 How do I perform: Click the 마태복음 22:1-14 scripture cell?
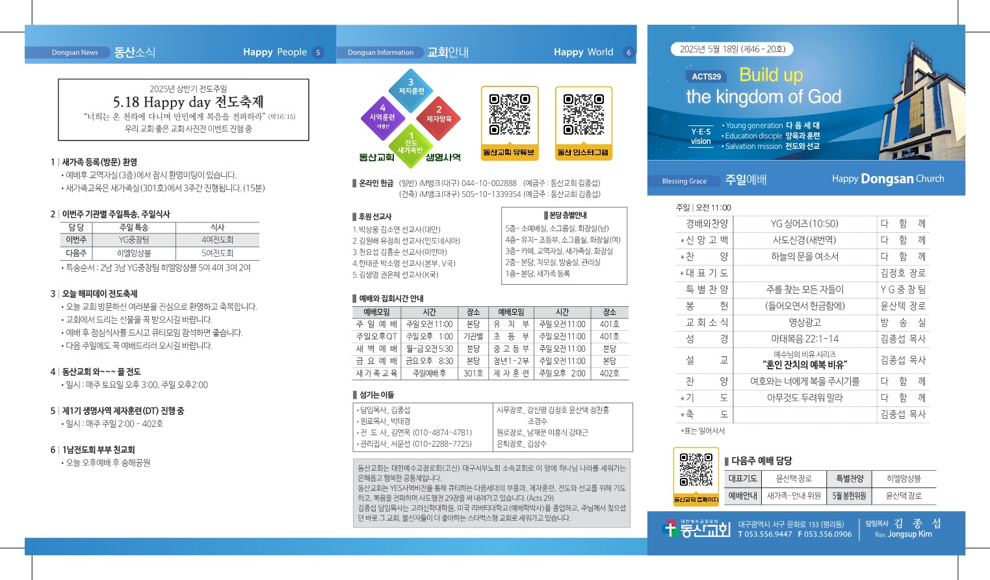[805, 339]
